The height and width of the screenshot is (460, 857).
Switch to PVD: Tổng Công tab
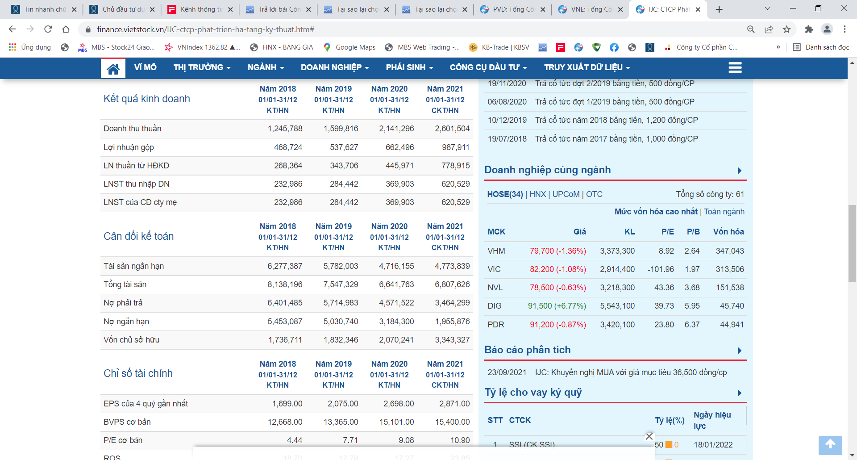coord(513,9)
